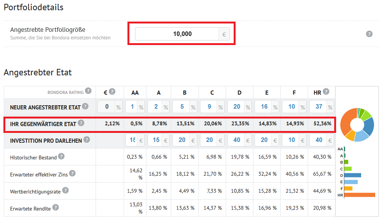Click the portfolio size field showing 10,000
The height and width of the screenshot is (223, 382).
click(177, 34)
